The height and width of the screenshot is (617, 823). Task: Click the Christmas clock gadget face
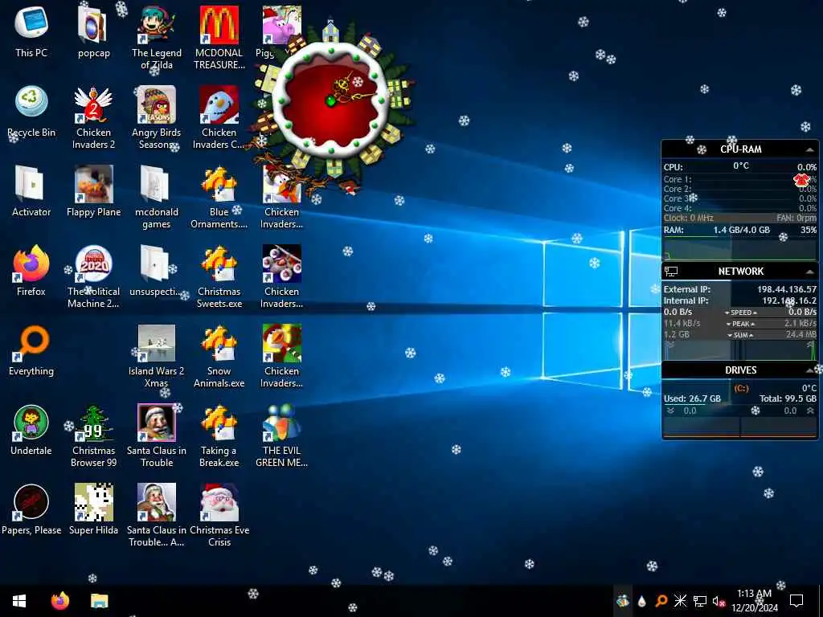coord(330,100)
